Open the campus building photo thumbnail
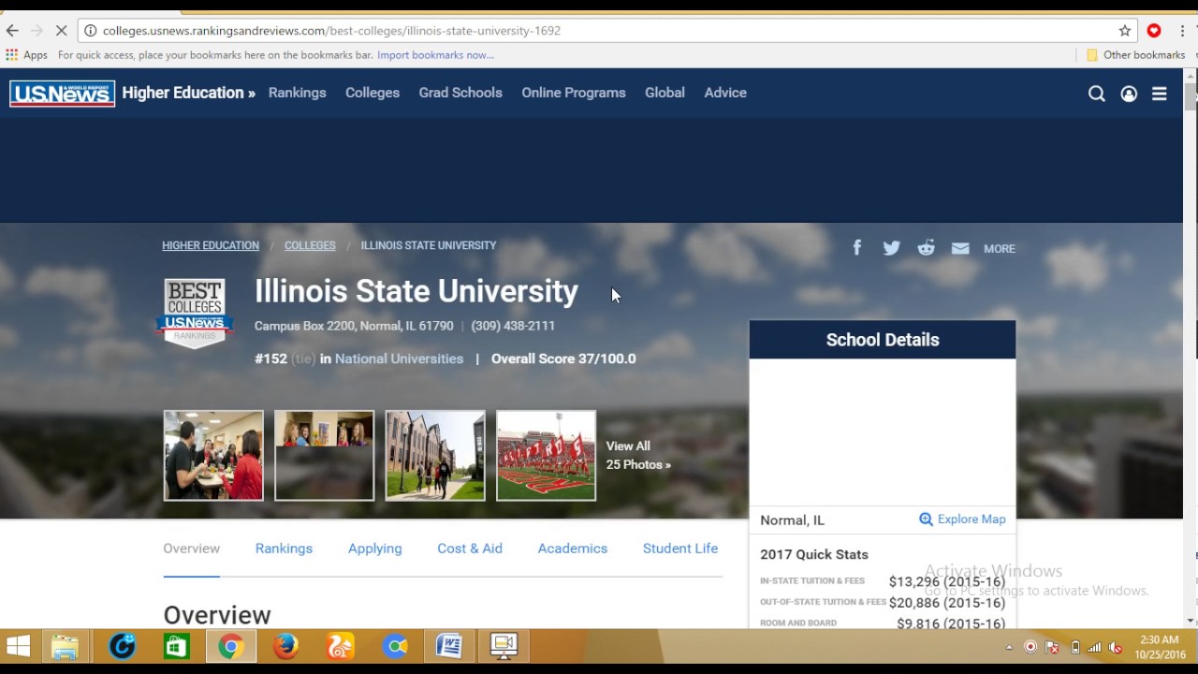This screenshot has width=1198, height=674. 435,456
